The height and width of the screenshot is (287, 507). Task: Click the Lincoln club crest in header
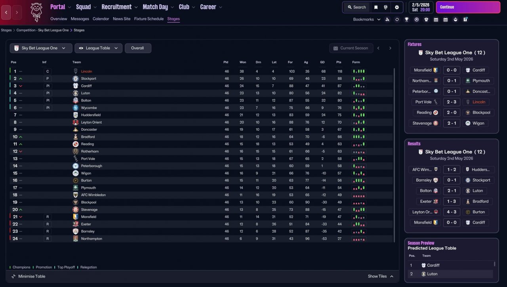[36, 12]
